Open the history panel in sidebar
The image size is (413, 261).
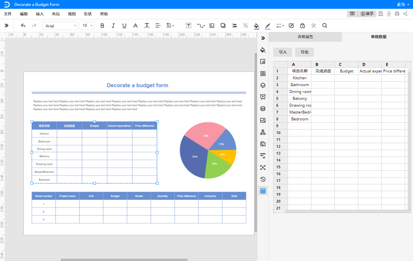263,179
